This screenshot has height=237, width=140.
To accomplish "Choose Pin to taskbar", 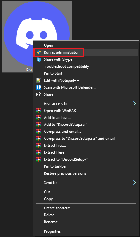I will click(86, 166).
